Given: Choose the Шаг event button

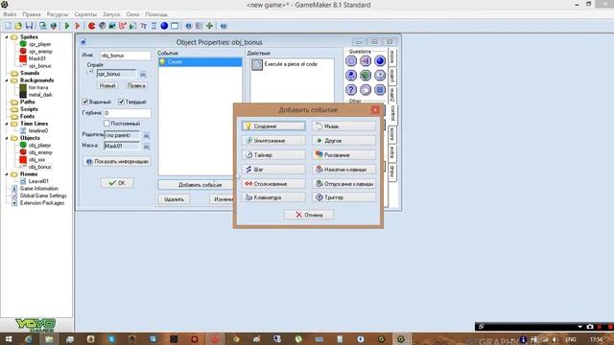Looking at the screenshot, I should click(x=273, y=170).
